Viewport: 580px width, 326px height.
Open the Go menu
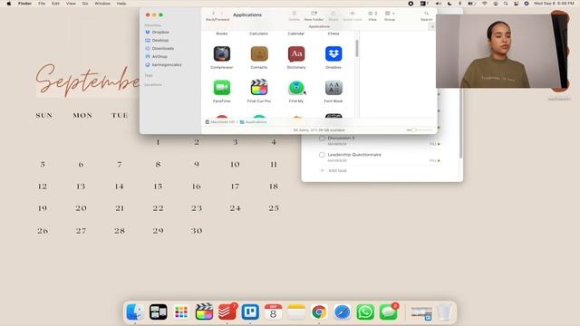(85, 4)
